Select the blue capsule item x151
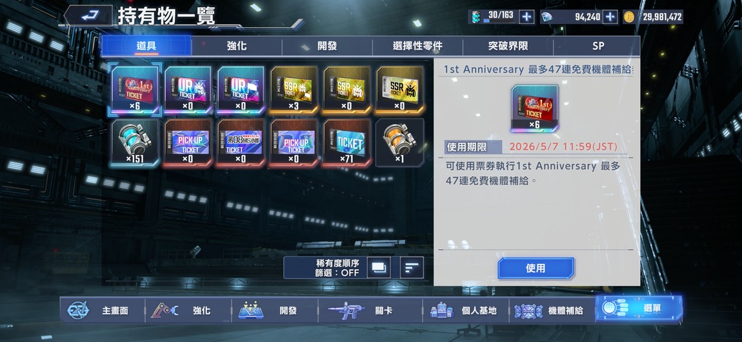The width and height of the screenshot is (742, 342). [135, 143]
